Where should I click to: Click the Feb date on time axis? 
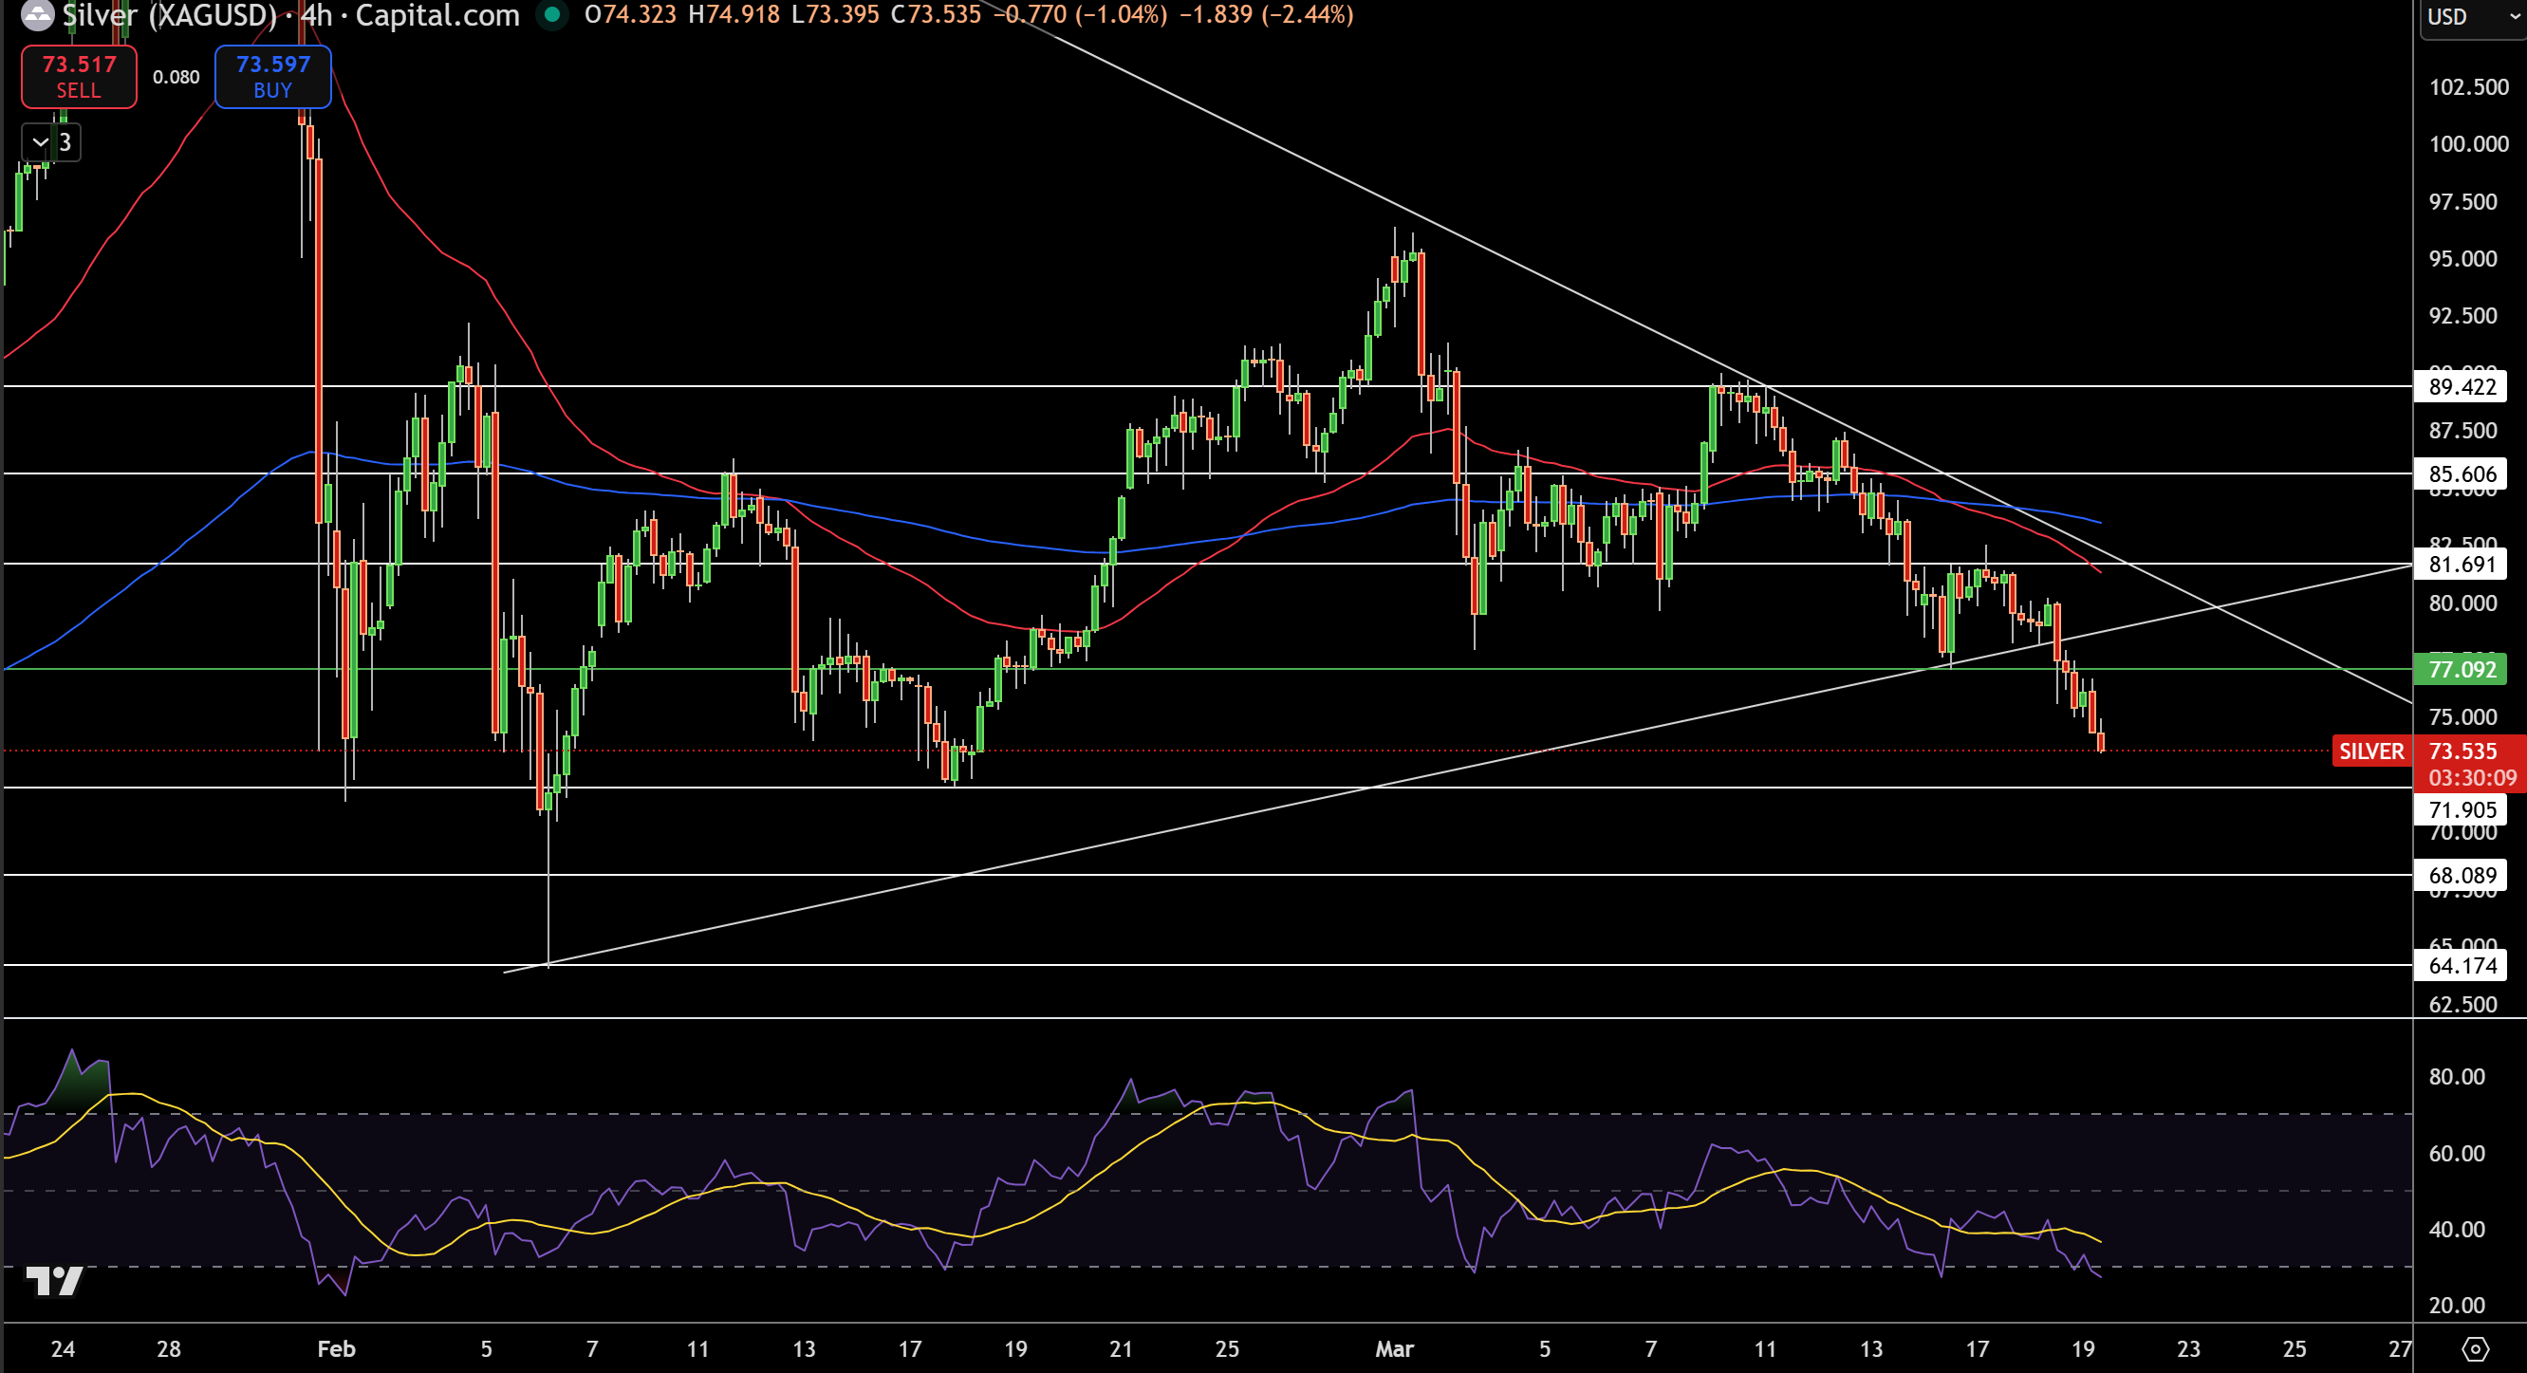click(x=336, y=1349)
